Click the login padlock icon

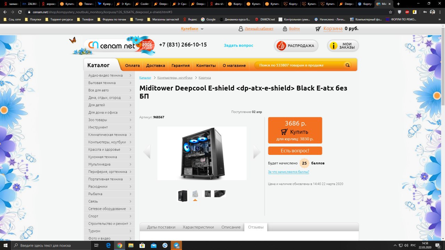[285, 29]
